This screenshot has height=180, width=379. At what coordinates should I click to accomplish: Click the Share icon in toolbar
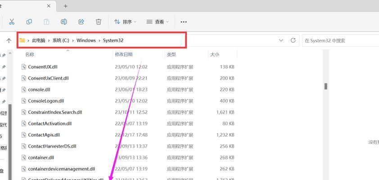click(x=81, y=22)
